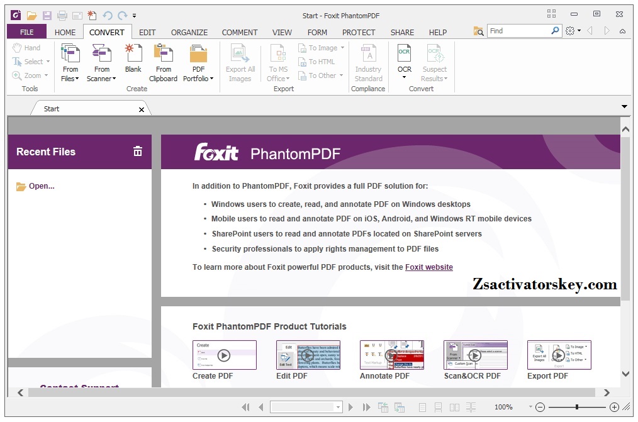
Task: Go to last page button
Action: (x=366, y=407)
